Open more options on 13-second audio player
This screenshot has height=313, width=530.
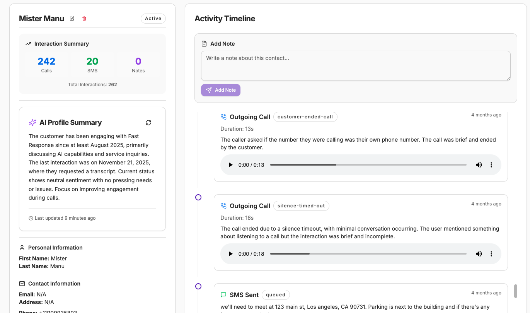point(491,165)
